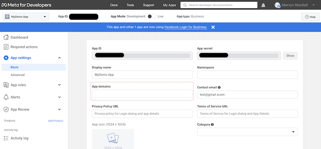
Task: Click the Mervyn Manilall account name
Action: 295,5
